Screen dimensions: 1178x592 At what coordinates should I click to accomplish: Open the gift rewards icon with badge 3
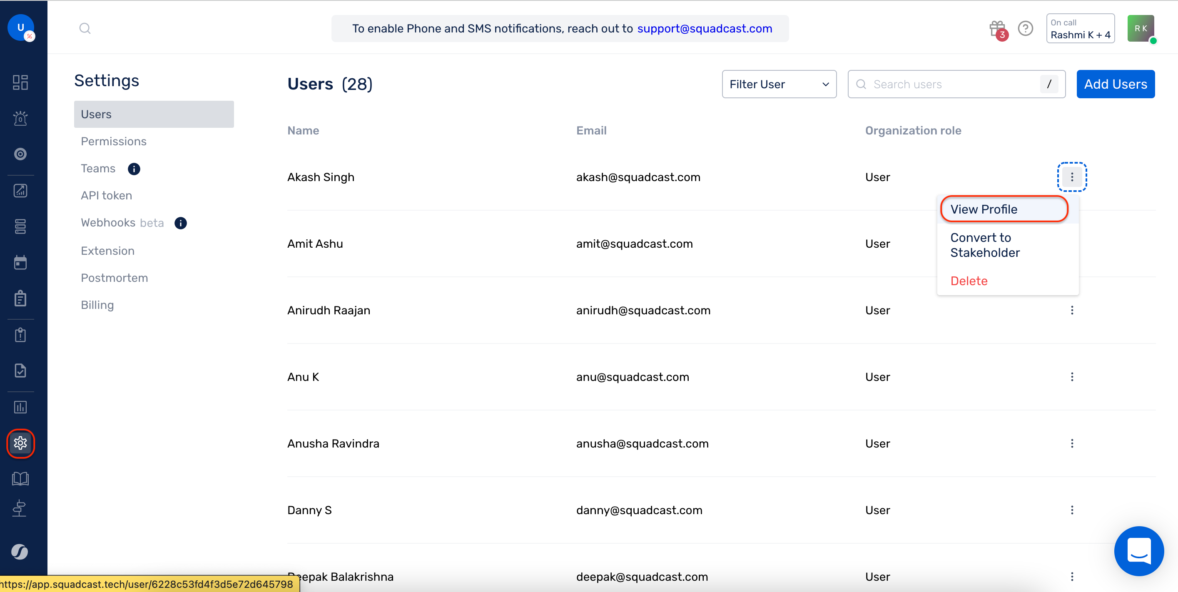[997, 28]
